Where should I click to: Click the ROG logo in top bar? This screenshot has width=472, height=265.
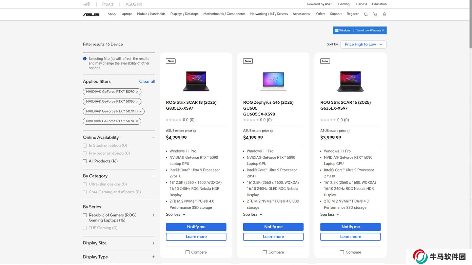(87, 4)
